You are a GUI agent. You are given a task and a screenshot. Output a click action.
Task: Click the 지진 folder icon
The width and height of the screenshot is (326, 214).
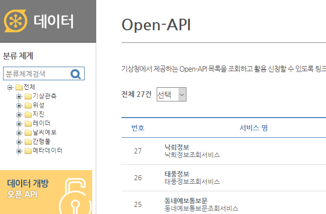click(28, 115)
